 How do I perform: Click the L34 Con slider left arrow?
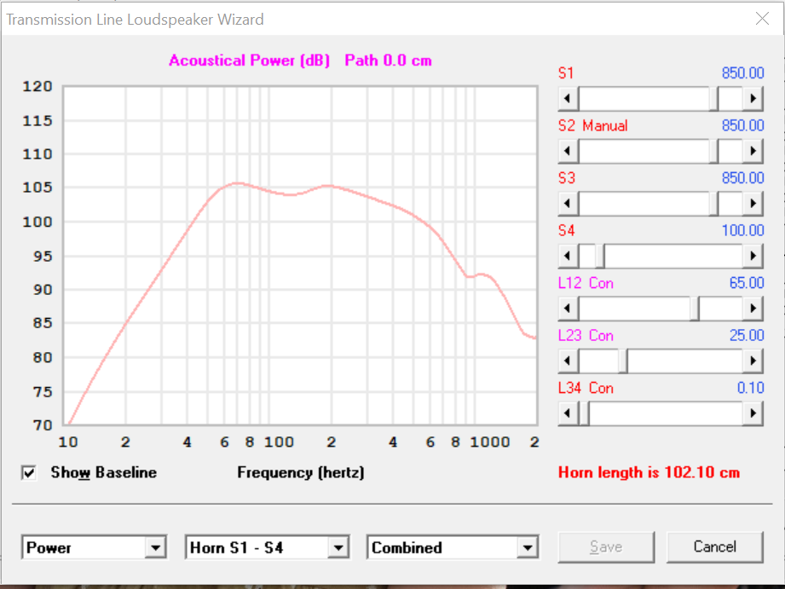point(569,413)
